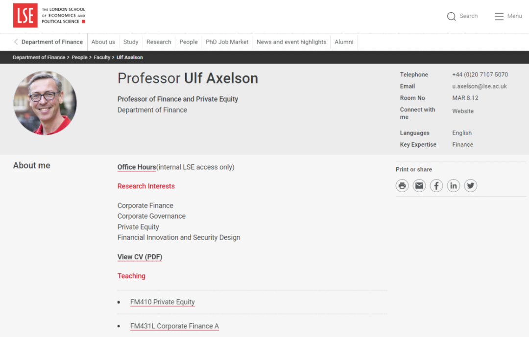
Task: Open the FM410 Private Equity course link
Action: tap(163, 302)
